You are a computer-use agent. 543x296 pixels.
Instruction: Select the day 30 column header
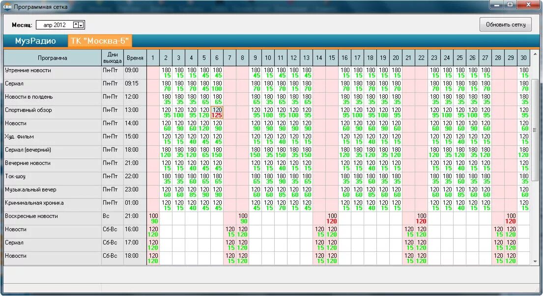click(x=524, y=58)
